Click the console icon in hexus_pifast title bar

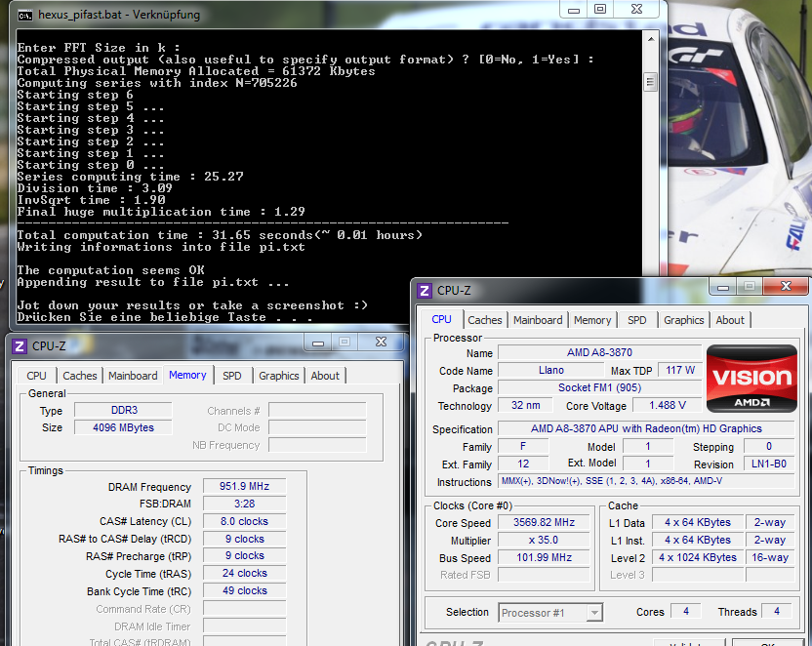(x=24, y=16)
